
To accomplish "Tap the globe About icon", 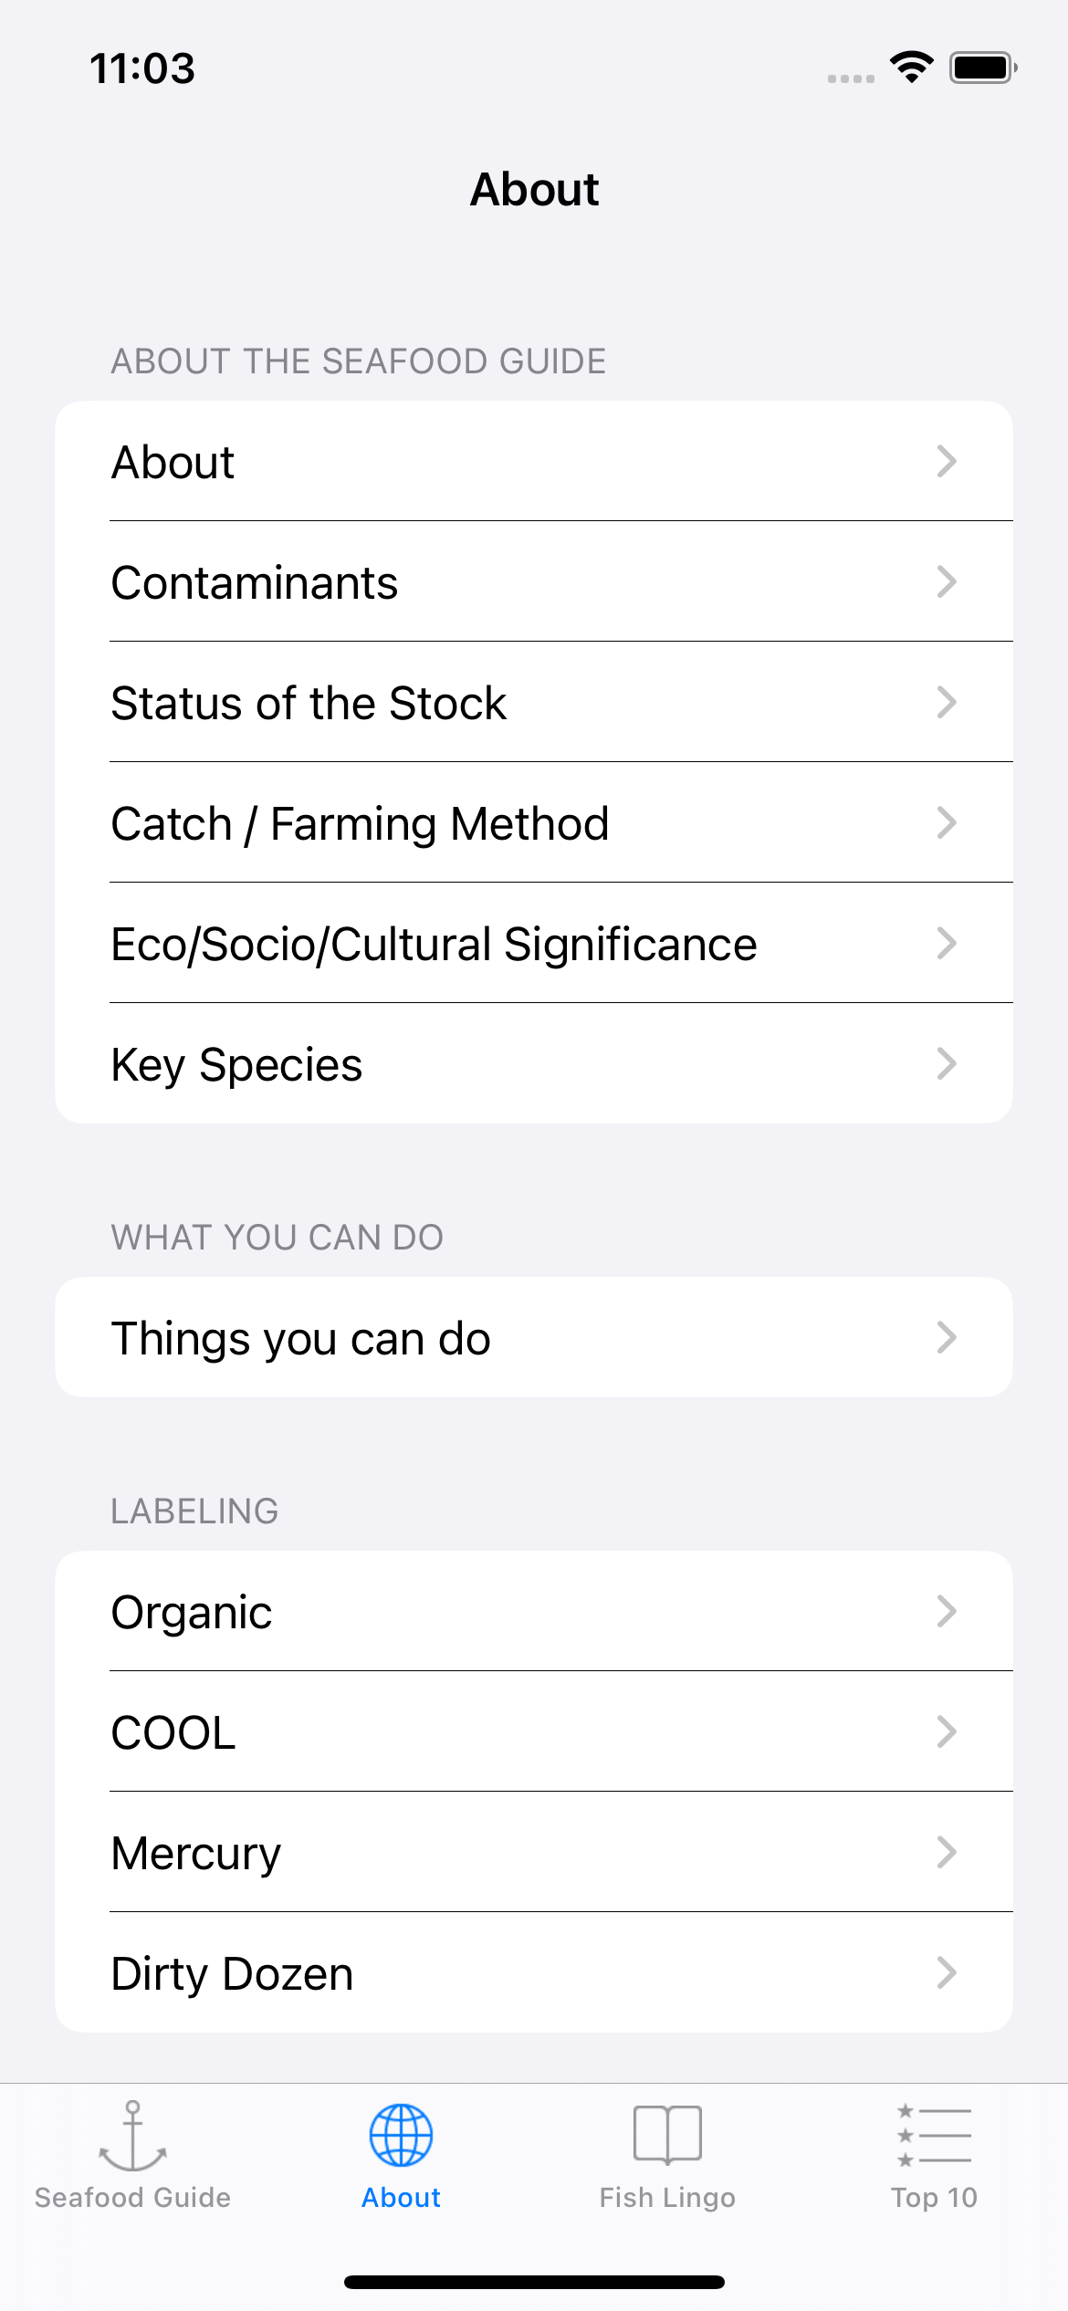I will pos(401,2136).
